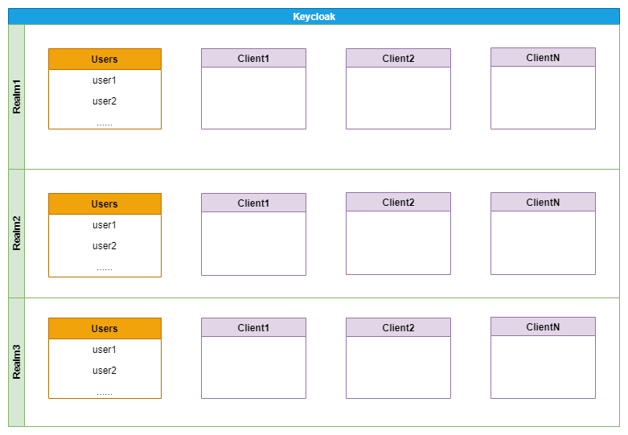Select the ClientN header in Realm1
628x435 pixels.
coord(543,57)
